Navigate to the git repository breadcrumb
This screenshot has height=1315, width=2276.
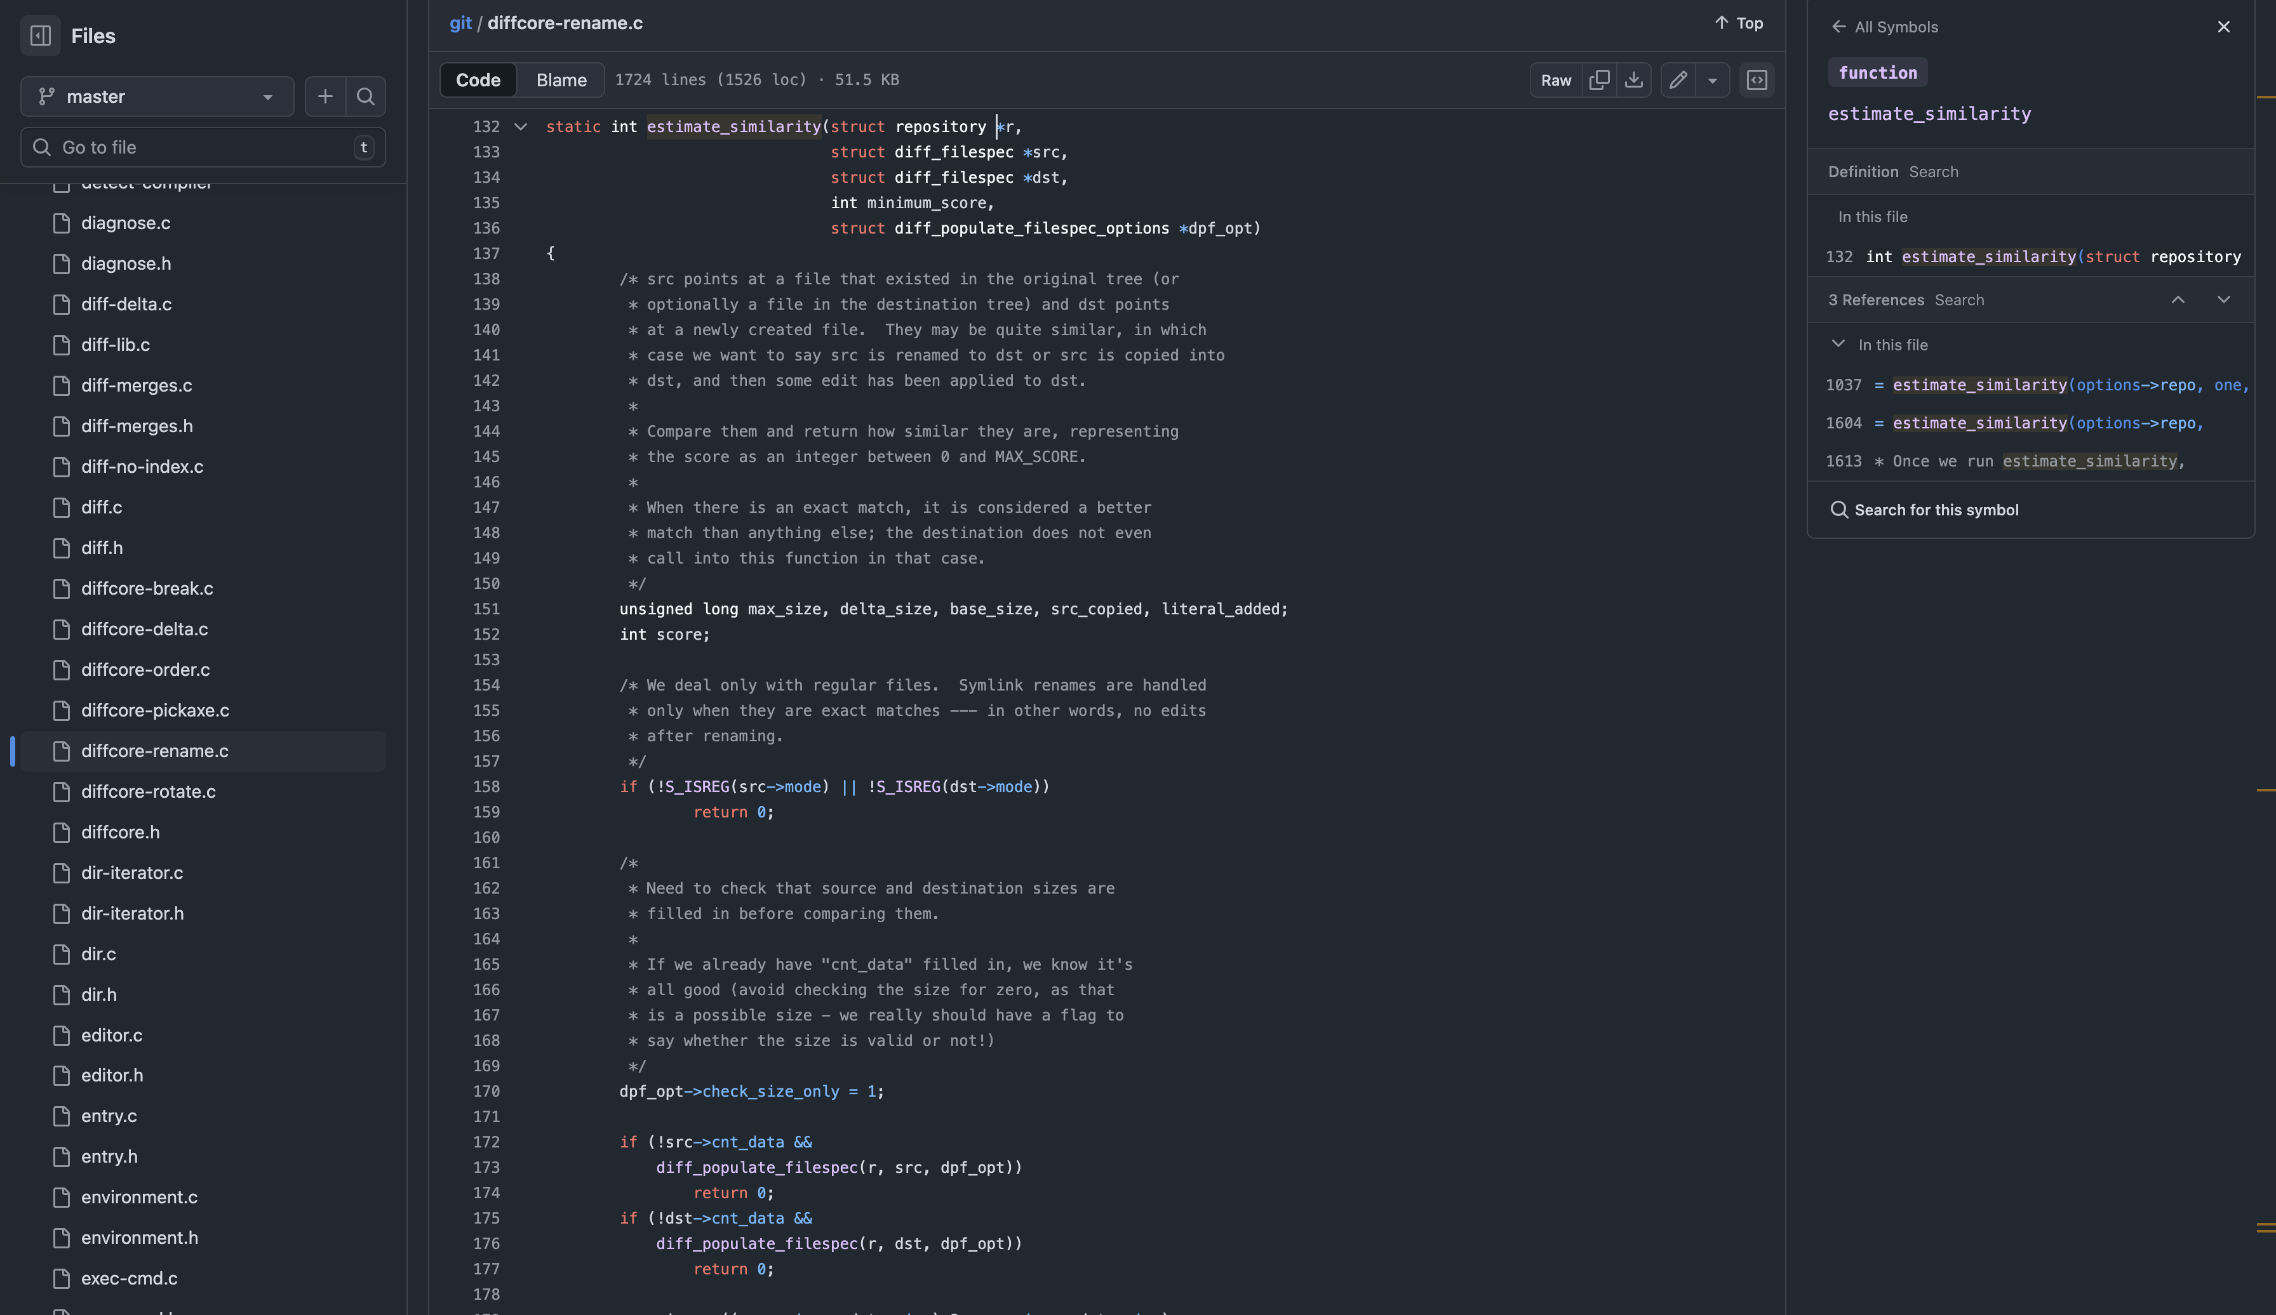coord(460,23)
